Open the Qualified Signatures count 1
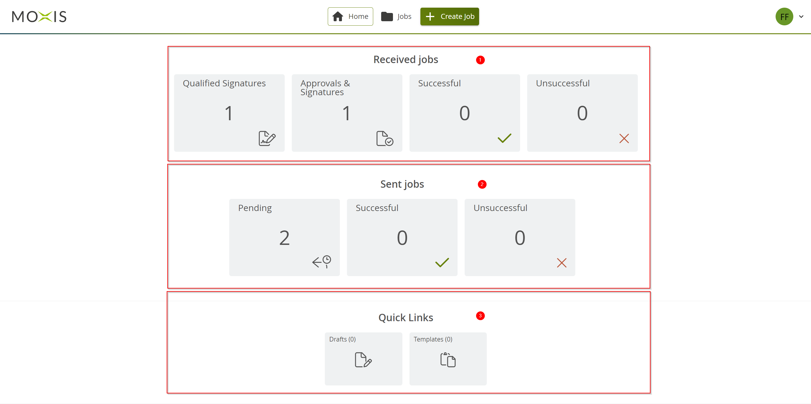The width and height of the screenshot is (811, 404). tap(229, 113)
